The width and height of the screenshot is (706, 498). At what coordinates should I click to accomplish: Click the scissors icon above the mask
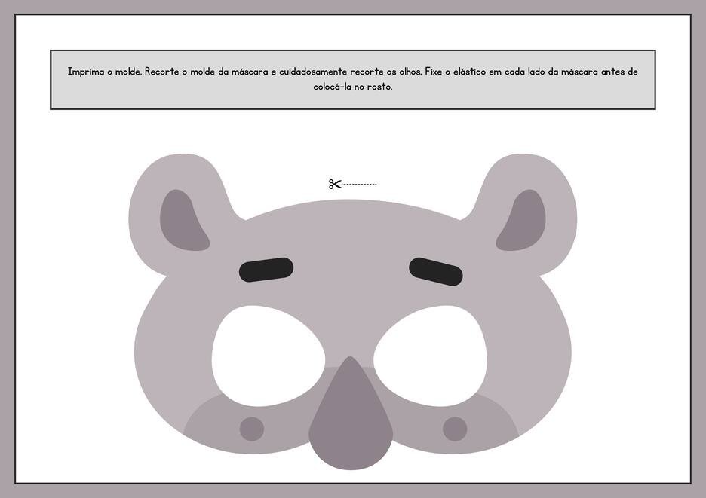[x=335, y=184]
